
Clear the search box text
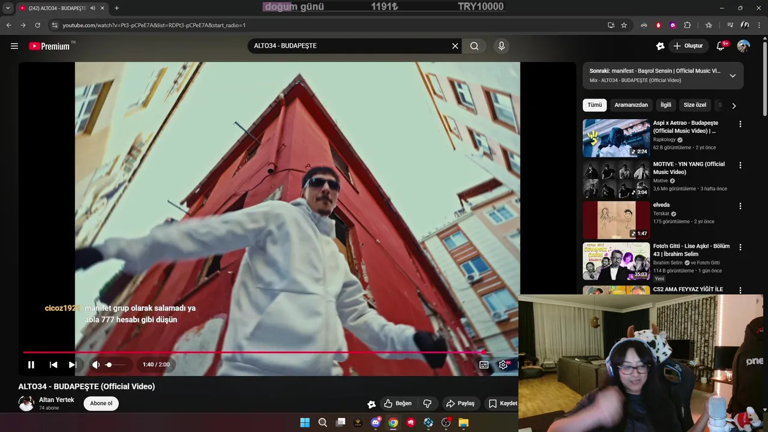[455, 46]
